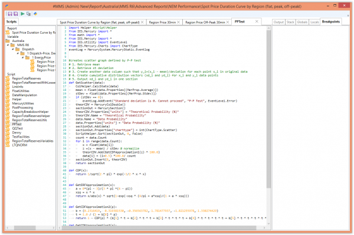Close the PPTest editor tab

click(257, 21)
